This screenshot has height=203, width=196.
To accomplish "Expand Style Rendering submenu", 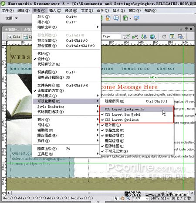I will click(66, 106).
